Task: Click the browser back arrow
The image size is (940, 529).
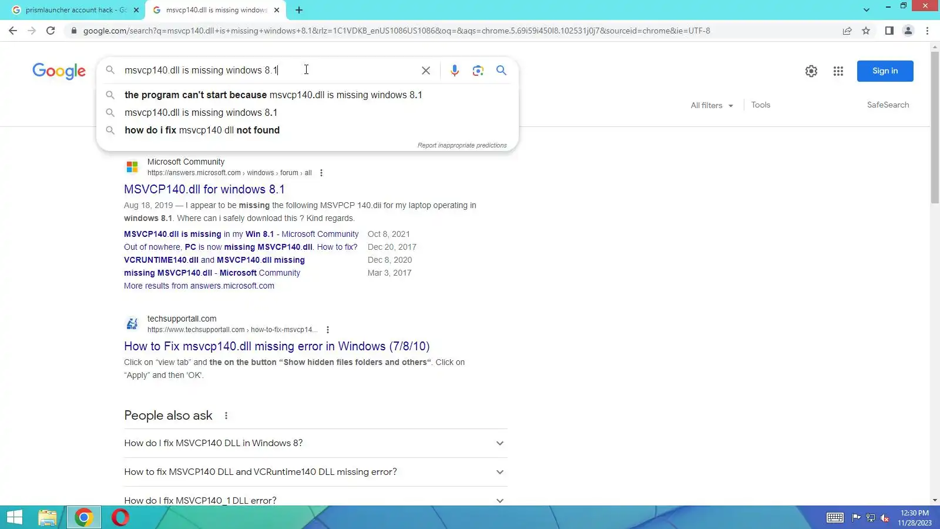Action: coord(13,31)
